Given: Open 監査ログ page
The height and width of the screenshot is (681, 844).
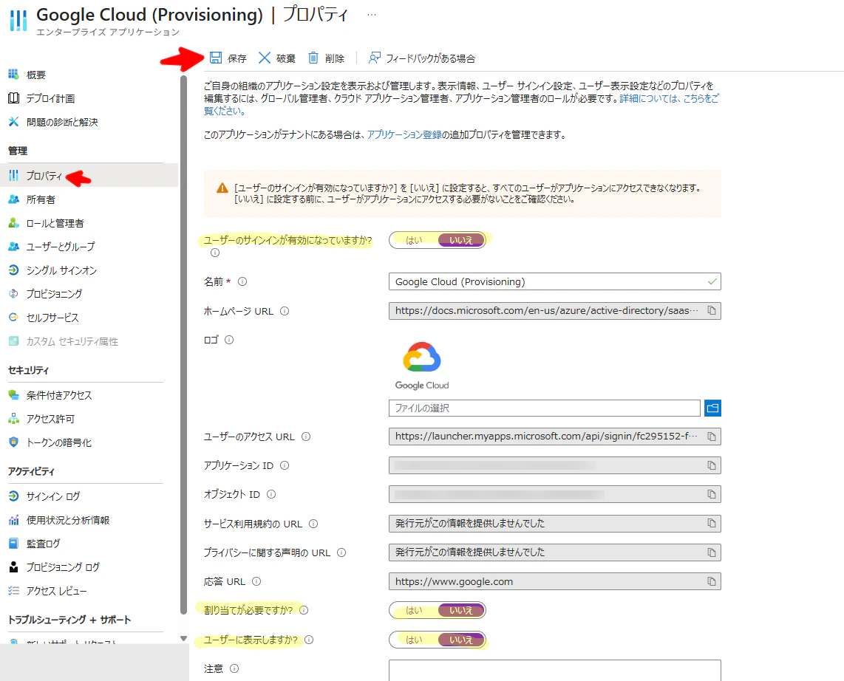Looking at the screenshot, I should (x=44, y=544).
